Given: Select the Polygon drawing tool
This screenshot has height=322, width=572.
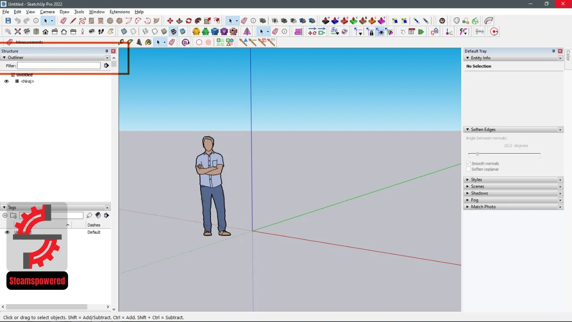Looking at the screenshot, I should [x=119, y=21].
